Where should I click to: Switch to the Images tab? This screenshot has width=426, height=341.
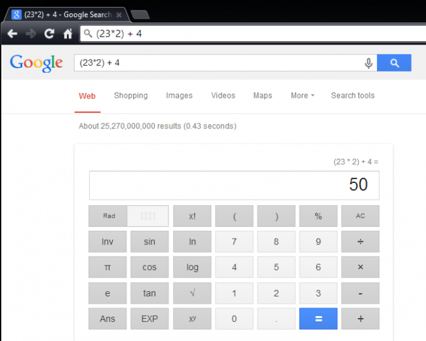(179, 96)
